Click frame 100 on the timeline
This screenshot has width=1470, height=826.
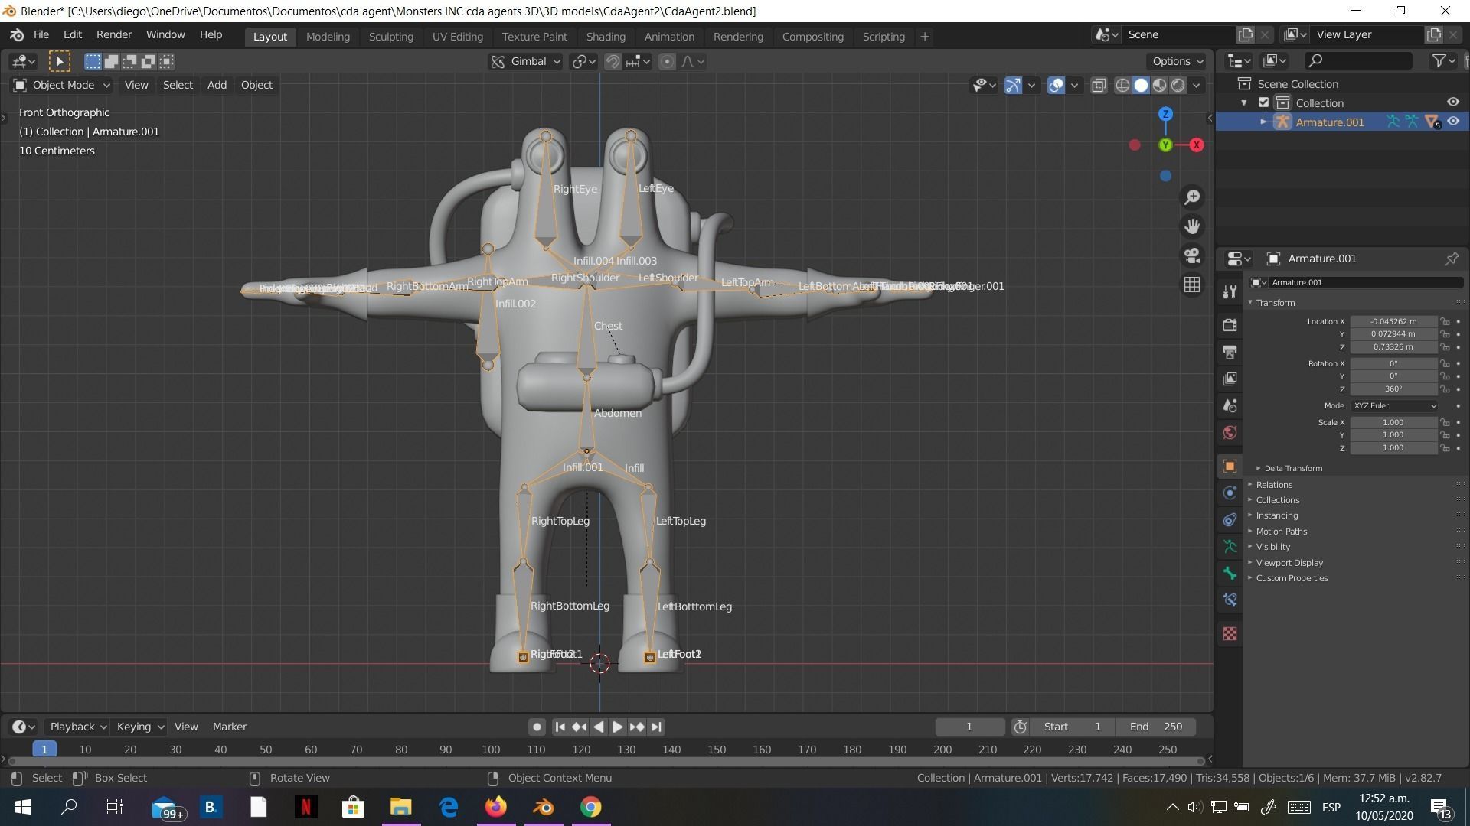point(491,750)
